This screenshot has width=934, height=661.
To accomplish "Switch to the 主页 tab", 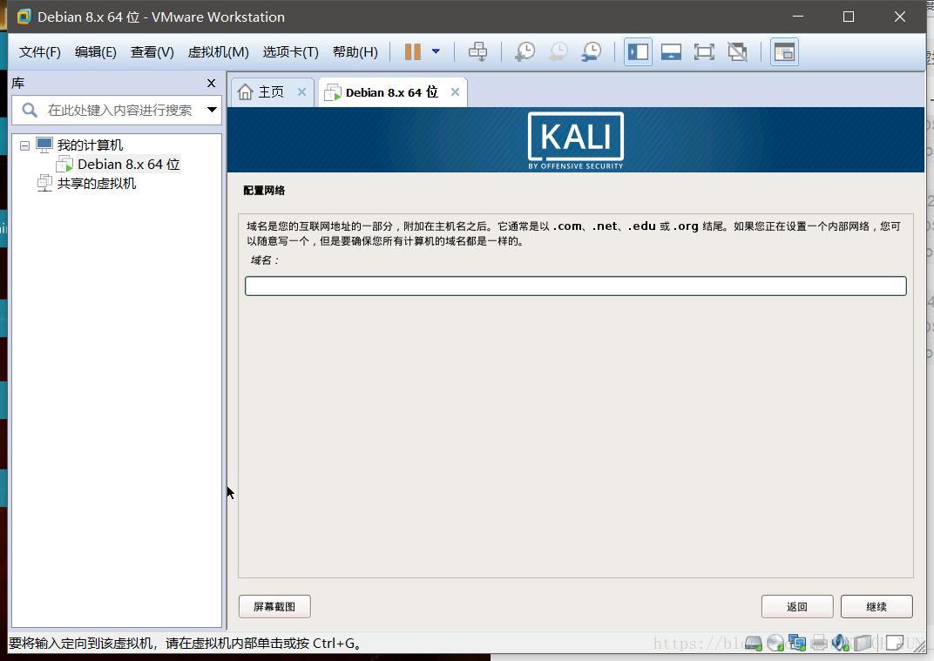I will (x=271, y=91).
